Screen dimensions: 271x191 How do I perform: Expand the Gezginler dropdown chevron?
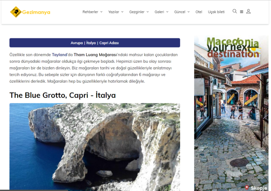coord(148,12)
